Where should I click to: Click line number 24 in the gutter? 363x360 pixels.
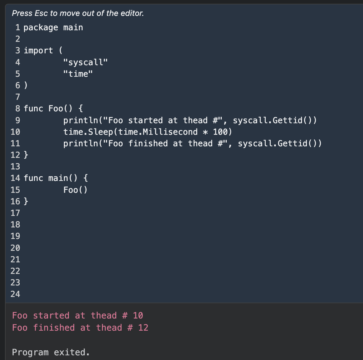[x=15, y=294]
